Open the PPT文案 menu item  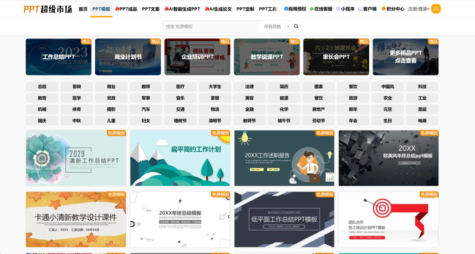(x=151, y=9)
